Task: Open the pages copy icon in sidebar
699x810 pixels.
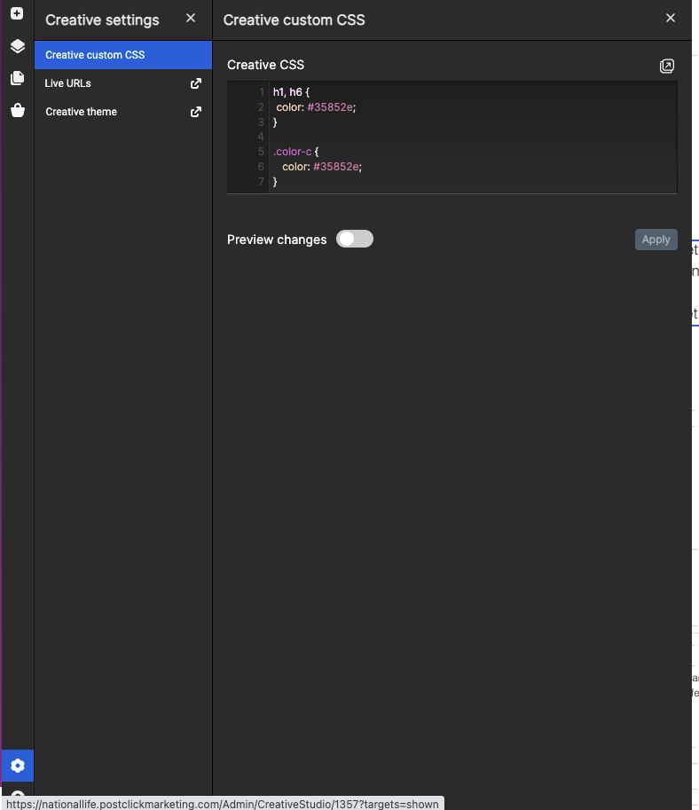Action: 18,78
